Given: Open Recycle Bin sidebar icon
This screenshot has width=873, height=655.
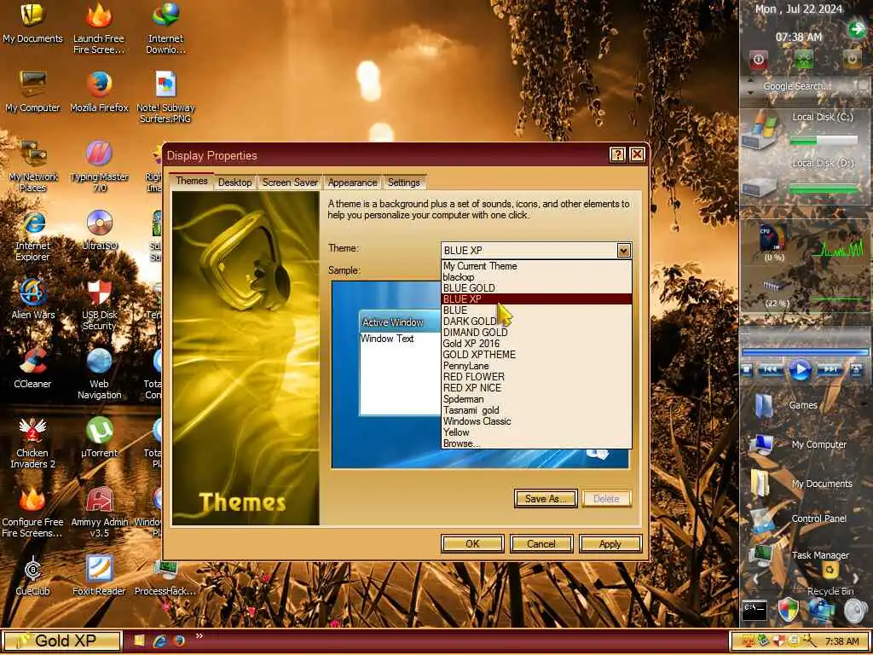Looking at the screenshot, I should [x=830, y=578].
